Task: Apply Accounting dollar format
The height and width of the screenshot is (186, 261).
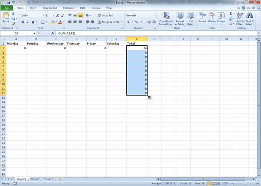Action: [128, 22]
